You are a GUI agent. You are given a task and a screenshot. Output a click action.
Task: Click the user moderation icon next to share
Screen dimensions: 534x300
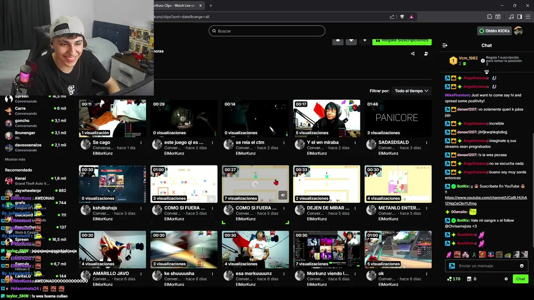coord(426,54)
